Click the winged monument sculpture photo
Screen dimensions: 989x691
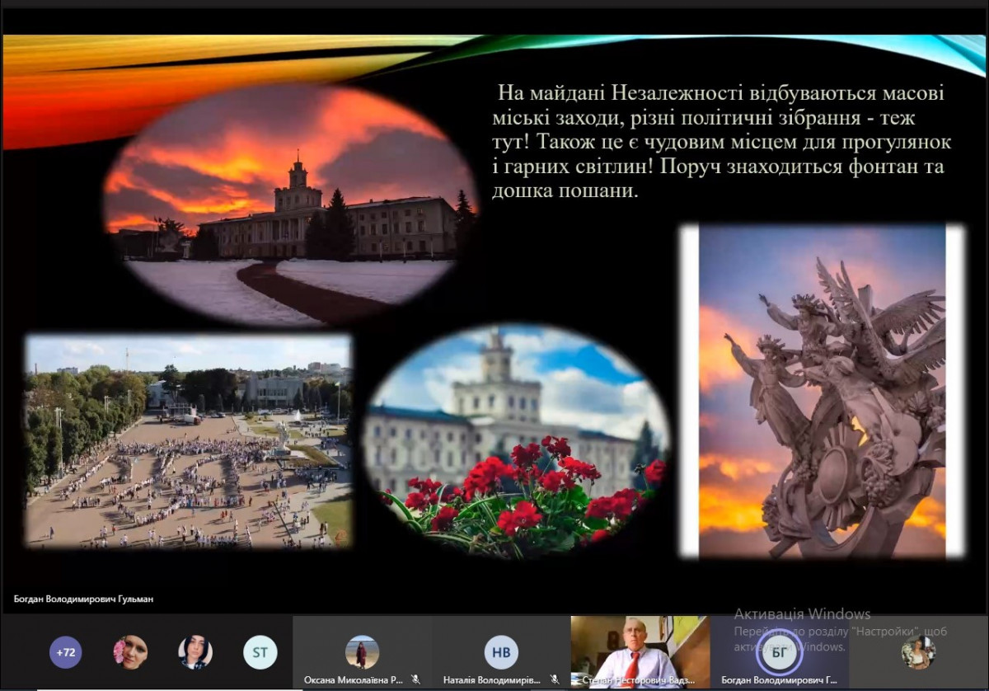click(822, 392)
